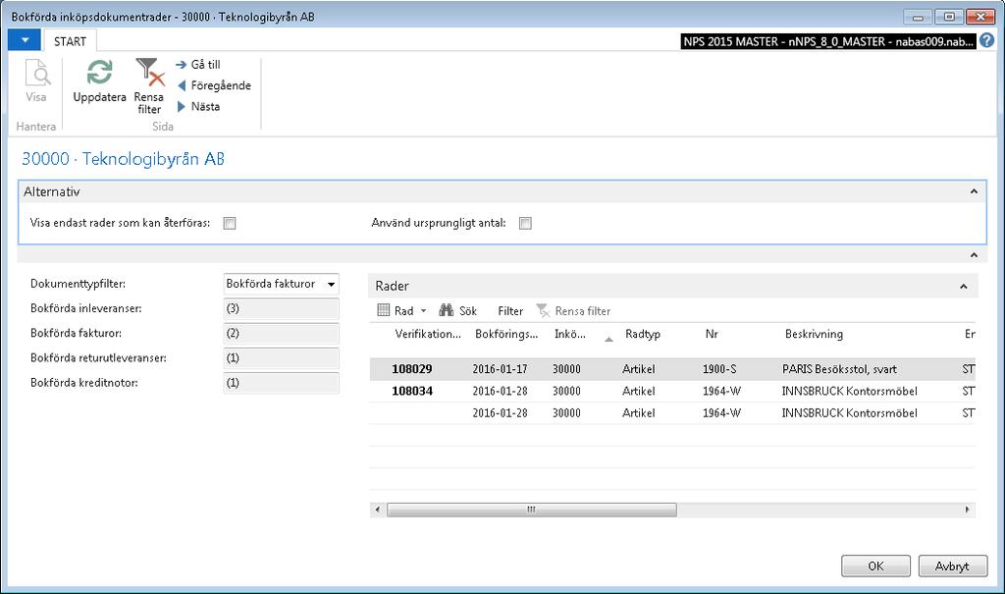The height and width of the screenshot is (594, 1005).
Task: Click the Bokförda fakturor count field
Action: pos(282,334)
